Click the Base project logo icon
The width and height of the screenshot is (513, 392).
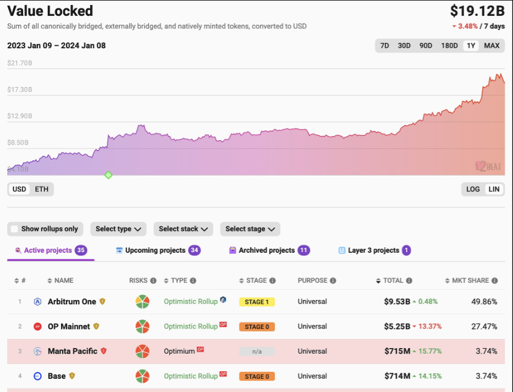coord(38,376)
